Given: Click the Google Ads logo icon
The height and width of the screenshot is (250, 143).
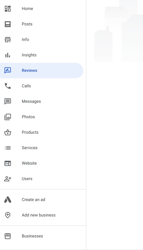Looking at the screenshot, I should tap(8, 199).
